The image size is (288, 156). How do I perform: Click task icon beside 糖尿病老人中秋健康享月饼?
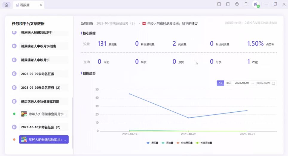tap(14, 101)
